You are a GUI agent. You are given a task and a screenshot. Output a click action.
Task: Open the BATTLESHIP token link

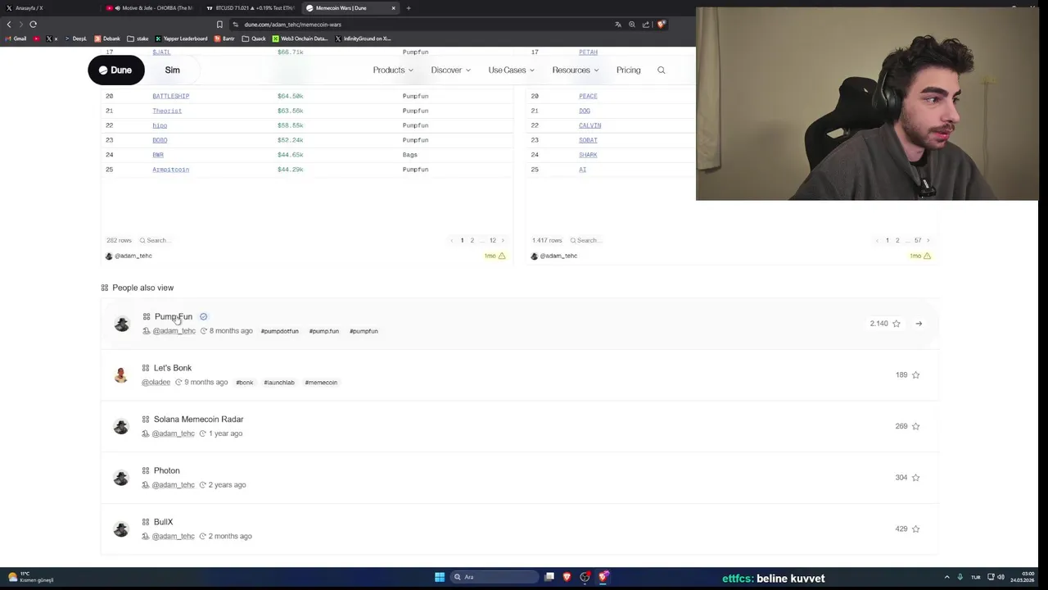coord(170,96)
